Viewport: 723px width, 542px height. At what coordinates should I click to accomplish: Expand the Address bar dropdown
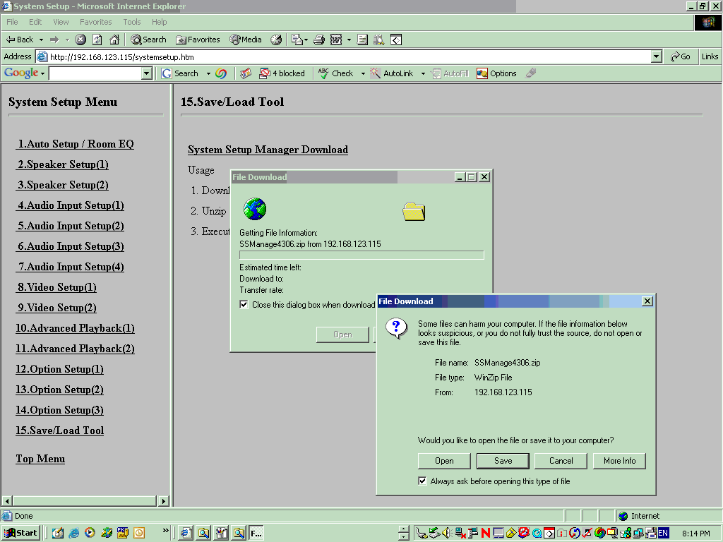click(656, 56)
